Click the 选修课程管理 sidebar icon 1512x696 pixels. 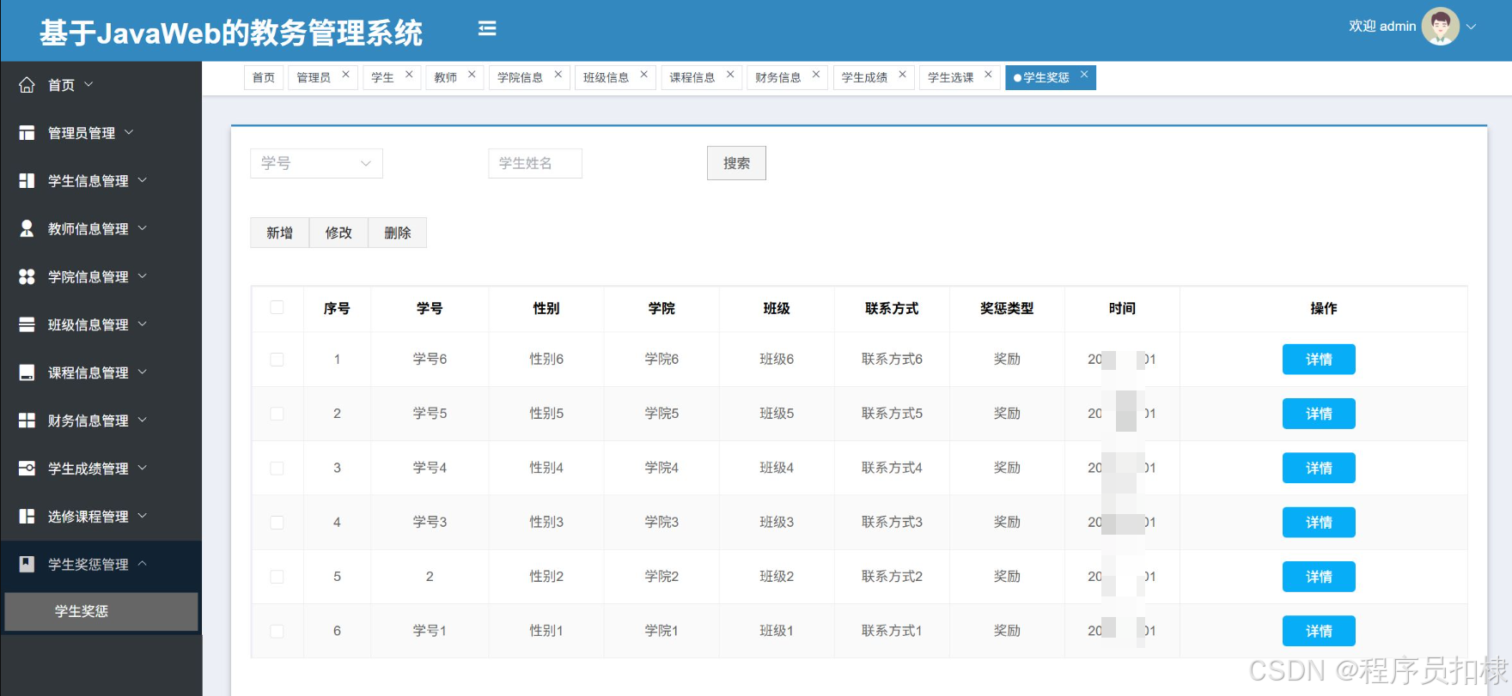coord(27,516)
